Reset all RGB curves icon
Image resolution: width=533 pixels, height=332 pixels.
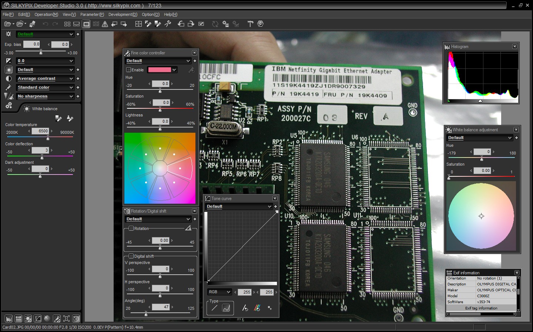257,308
